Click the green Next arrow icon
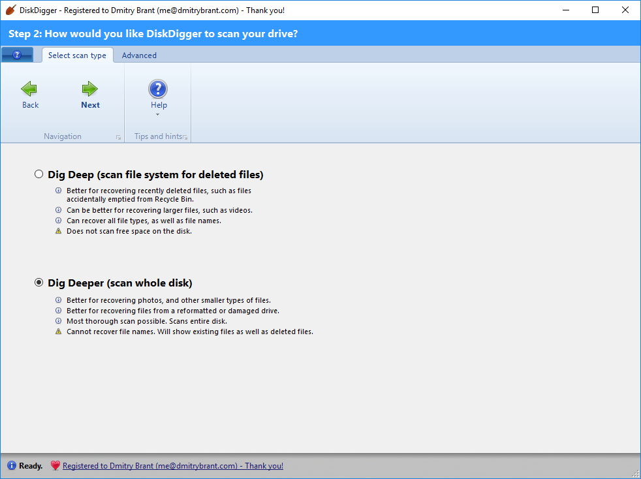This screenshot has width=641, height=479. [90, 89]
